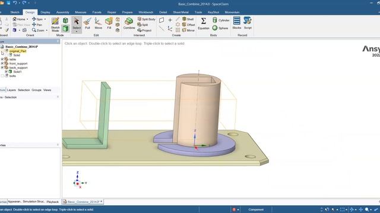
Task: Select the Mirror tool
Action: [188, 30]
